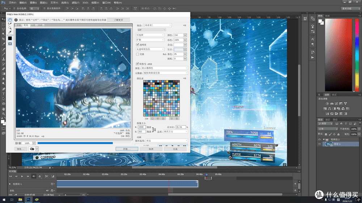The image size is (362, 203).
Task: Open the 无透明度仿色 dropdown
Action: pyautogui.click(x=150, y=49)
